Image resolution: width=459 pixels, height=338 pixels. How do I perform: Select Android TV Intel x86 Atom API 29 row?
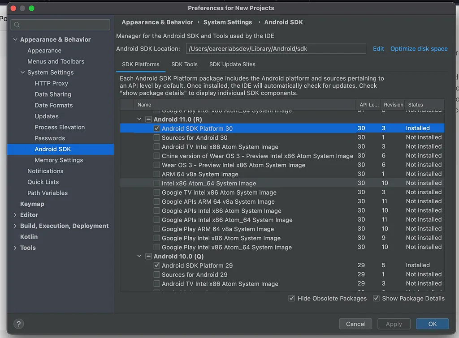pyautogui.click(x=282, y=284)
